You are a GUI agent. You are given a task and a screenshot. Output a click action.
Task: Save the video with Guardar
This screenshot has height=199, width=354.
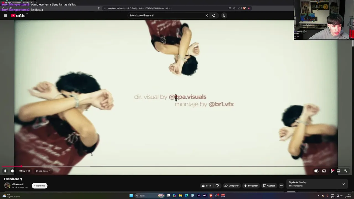click(x=269, y=186)
